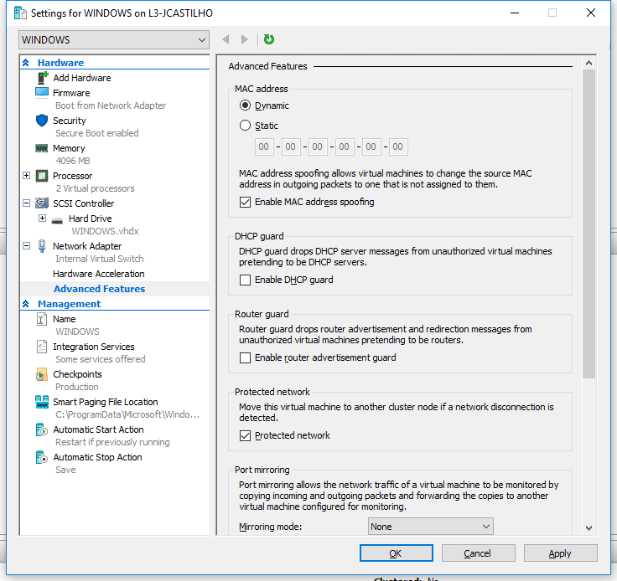This screenshot has width=617, height=581.
Task: Expand the Processor tree node
Action: point(26,175)
